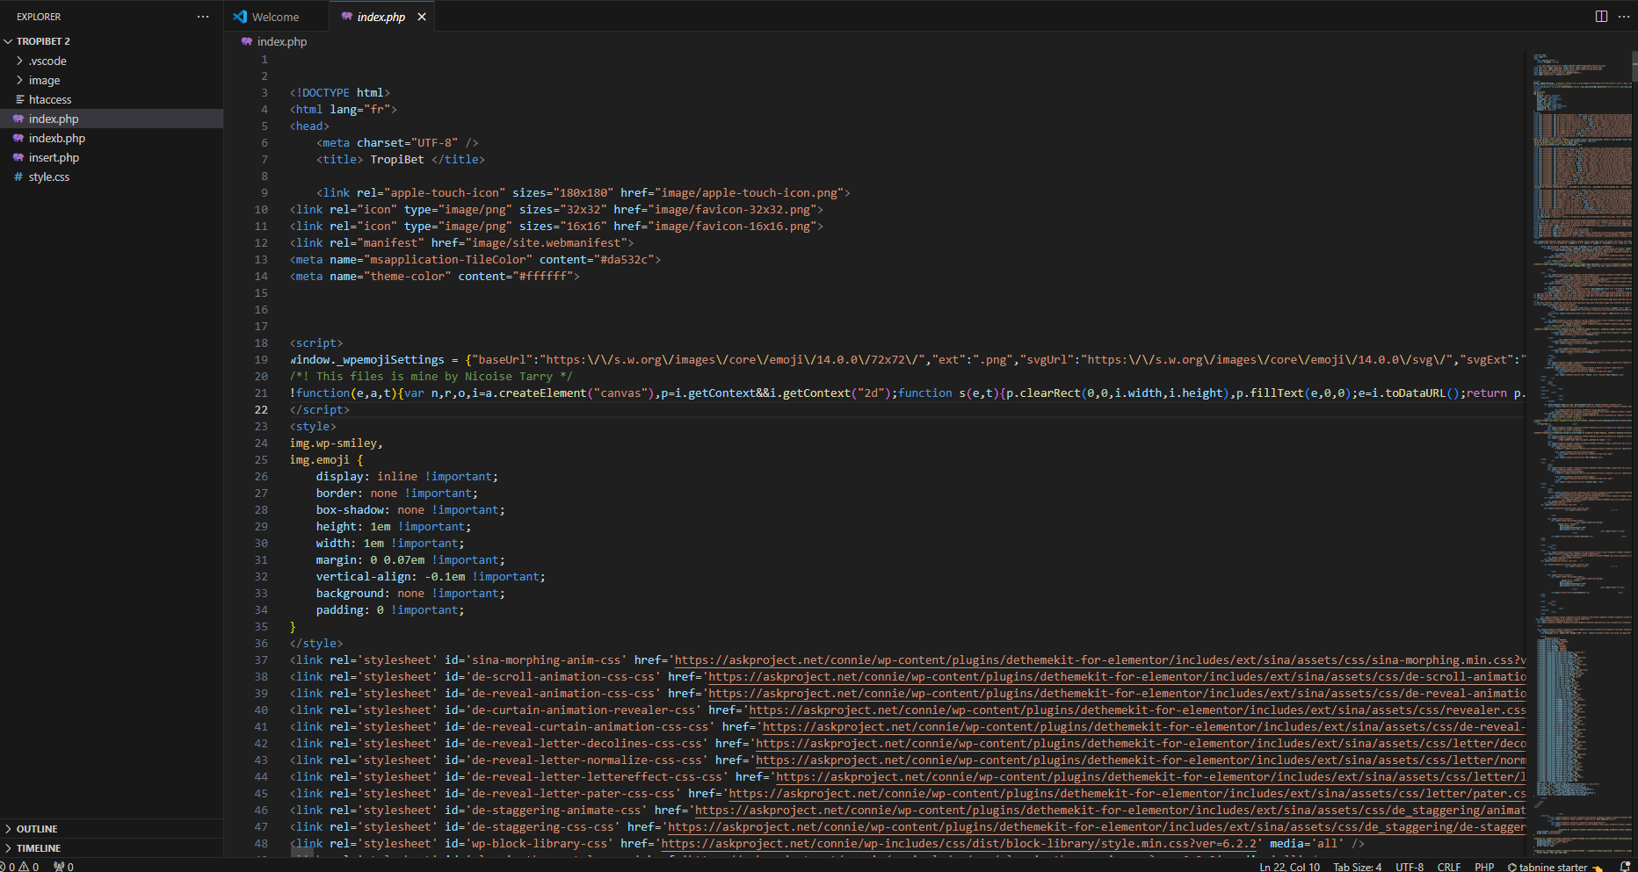Open editor more actions ellipsis menu
The width and height of the screenshot is (1638, 872).
(1624, 17)
